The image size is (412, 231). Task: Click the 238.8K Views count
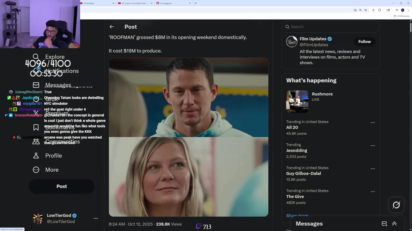coord(169,224)
